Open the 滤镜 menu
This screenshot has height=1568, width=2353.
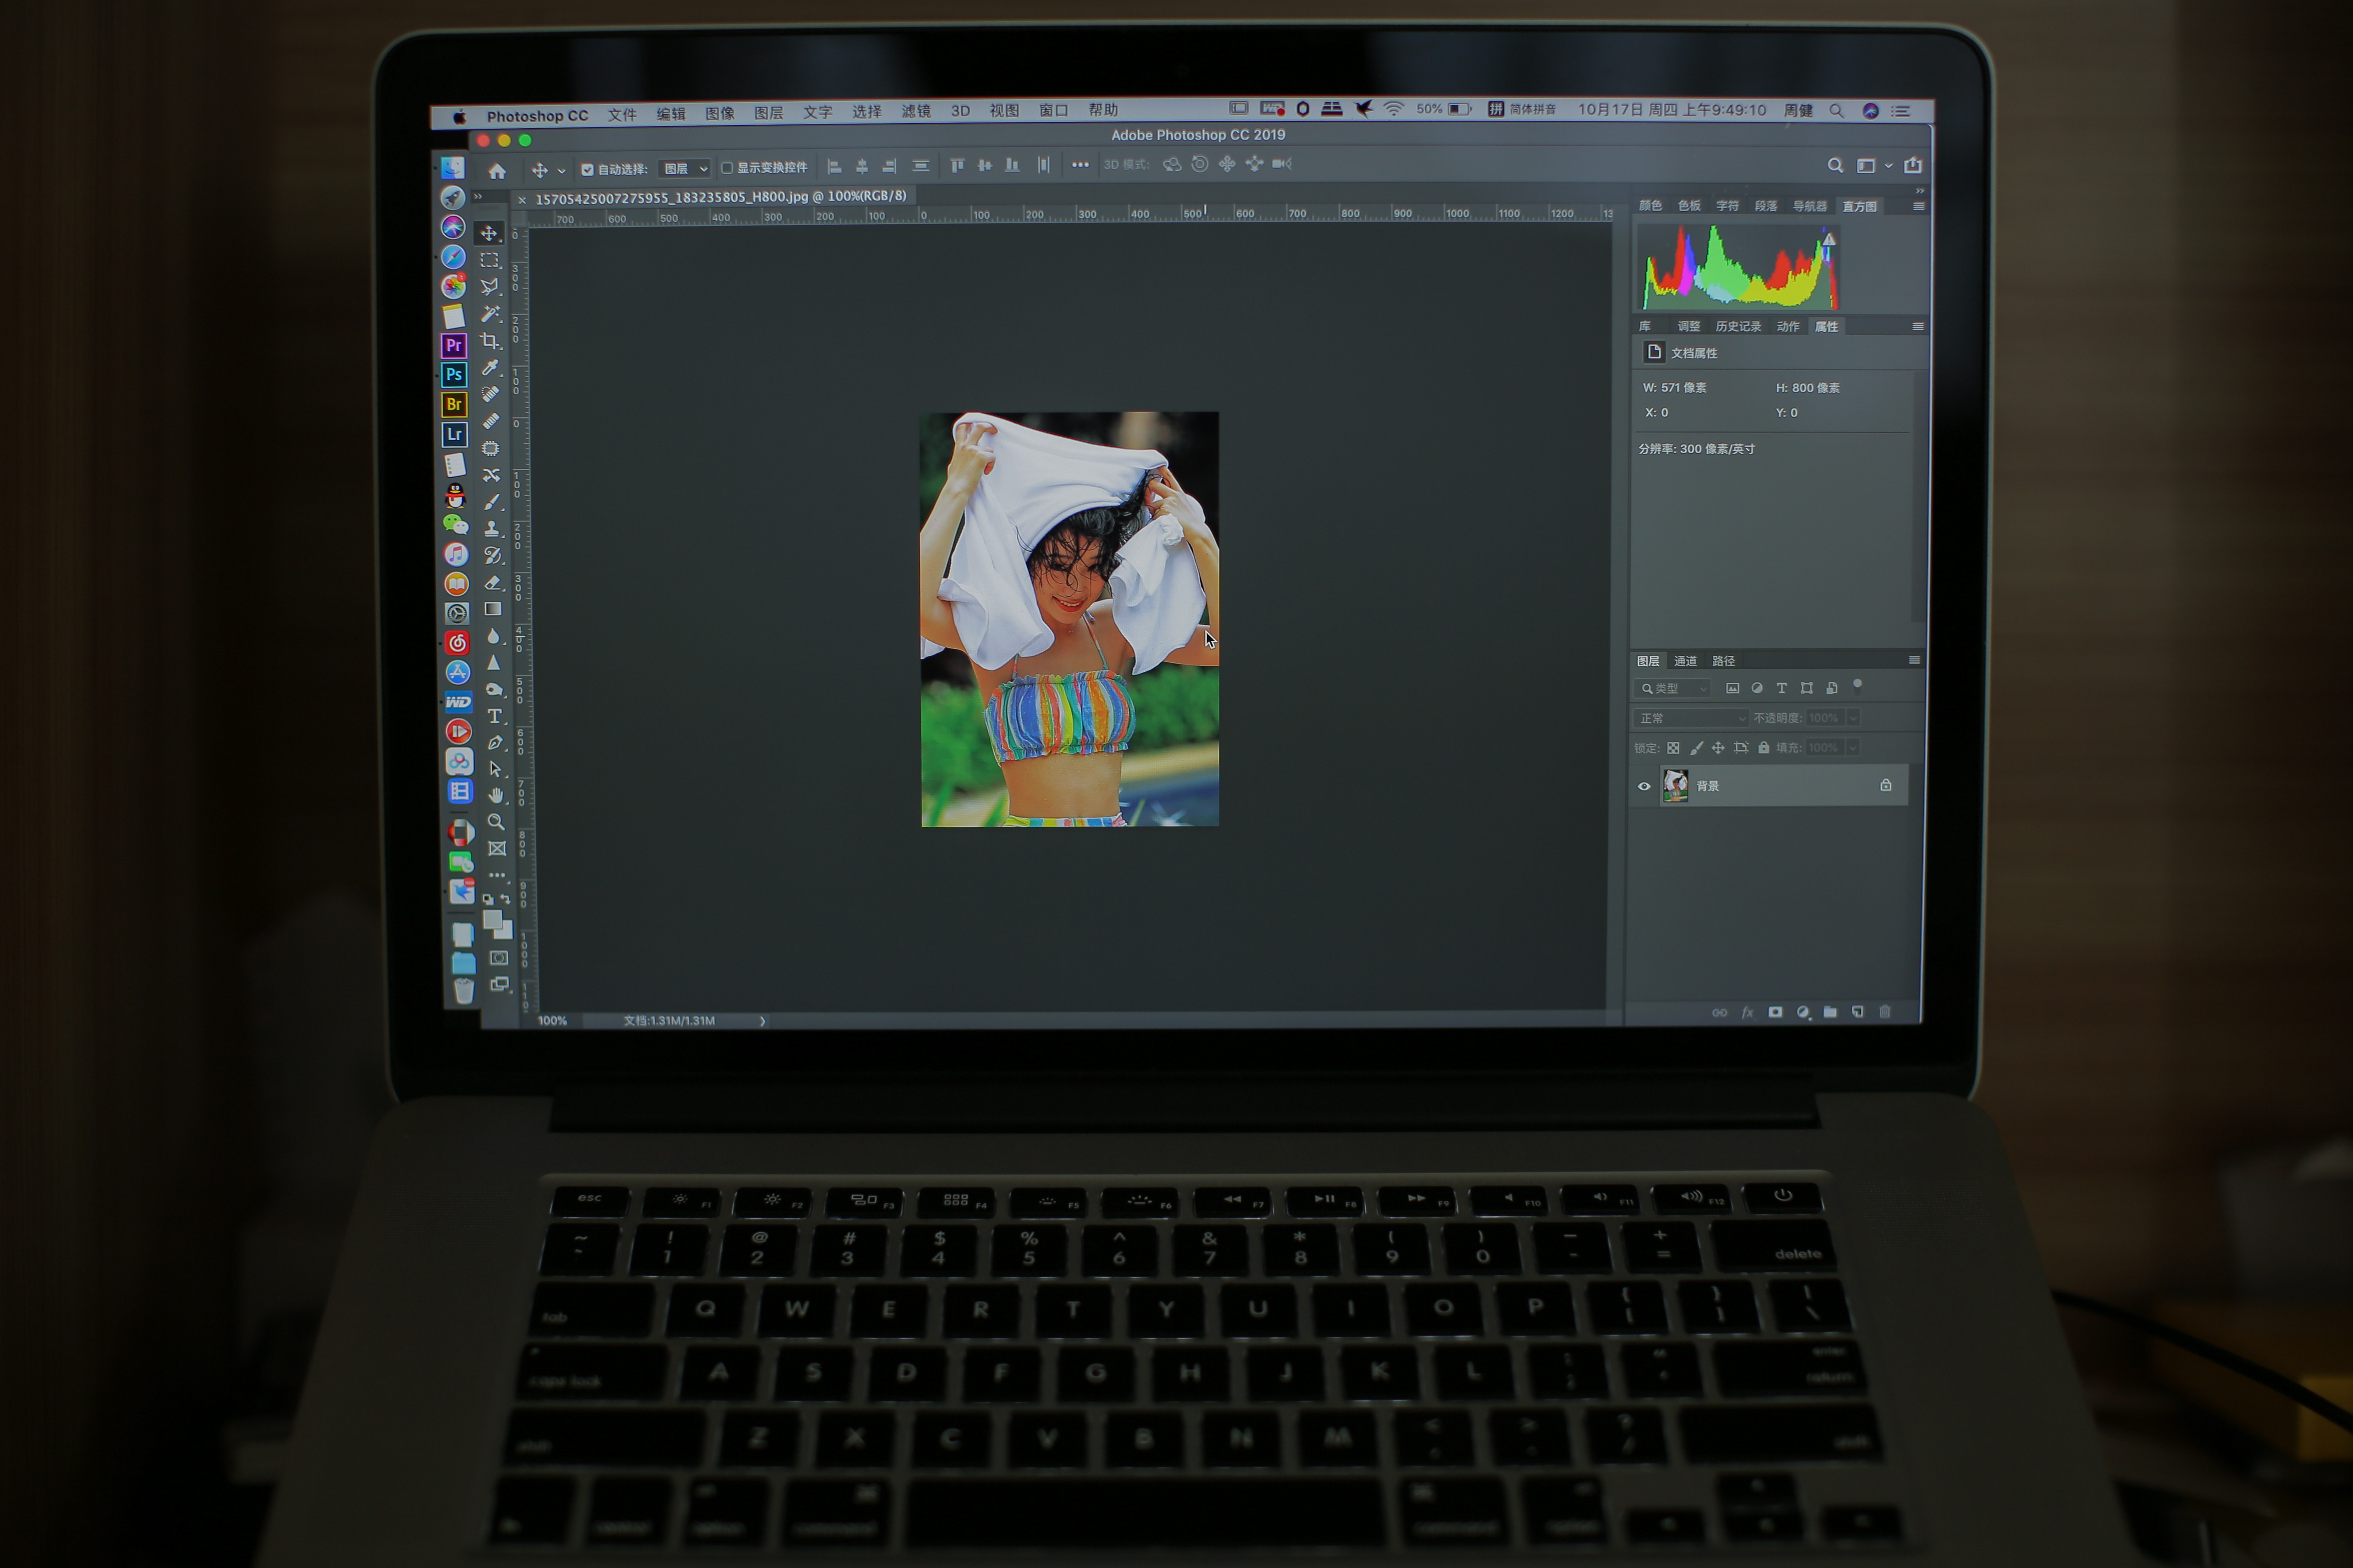click(915, 111)
